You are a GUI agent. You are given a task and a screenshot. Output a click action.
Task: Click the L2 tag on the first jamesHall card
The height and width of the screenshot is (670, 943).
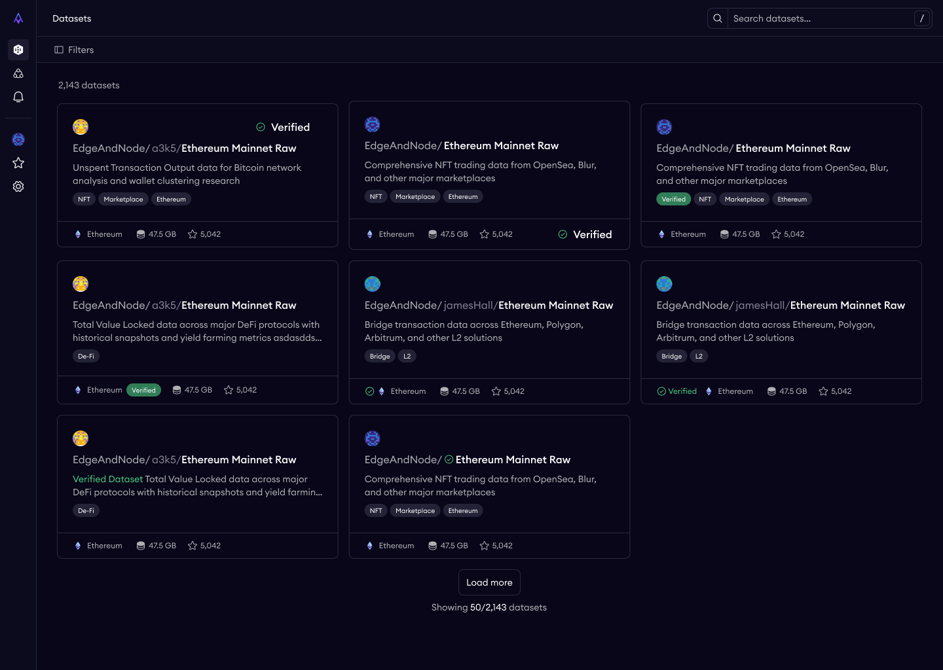(x=407, y=357)
